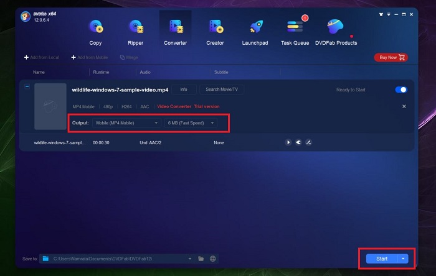Collapse the wildlife video entry

click(x=27, y=86)
